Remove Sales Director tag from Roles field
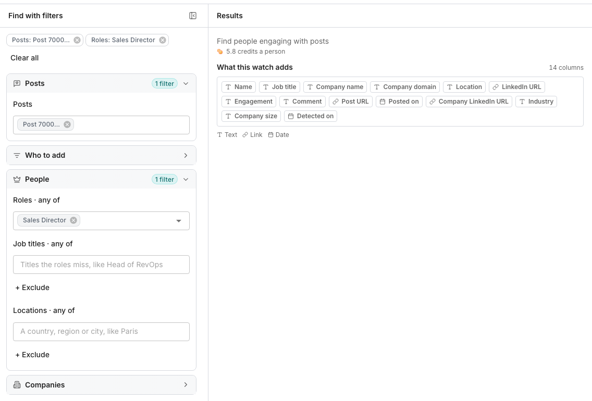The height and width of the screenshot is (401, 592). click(73, 220)
